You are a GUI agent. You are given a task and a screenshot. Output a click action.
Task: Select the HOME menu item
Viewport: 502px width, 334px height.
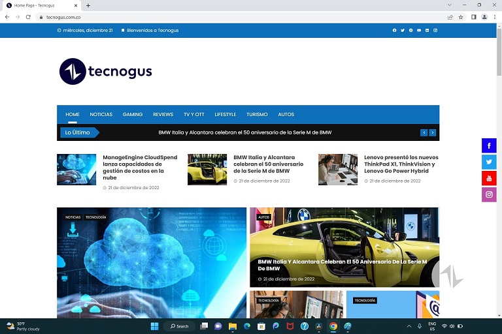[x=73, y=114]
